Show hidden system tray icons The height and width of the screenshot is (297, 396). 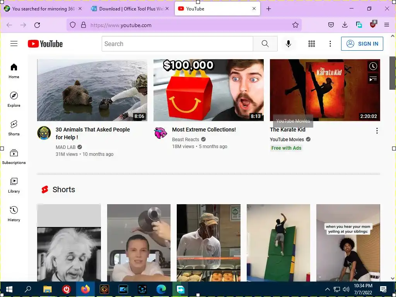(x=327, y=289)
